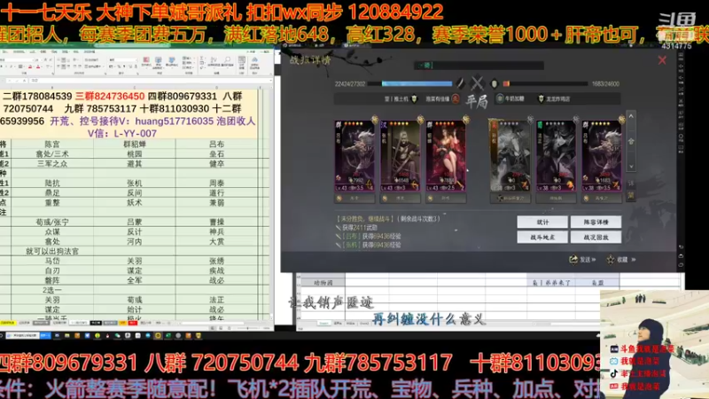Open 阵容详情 lineup details
The image size is (709, 399).
tap(596, 223)
